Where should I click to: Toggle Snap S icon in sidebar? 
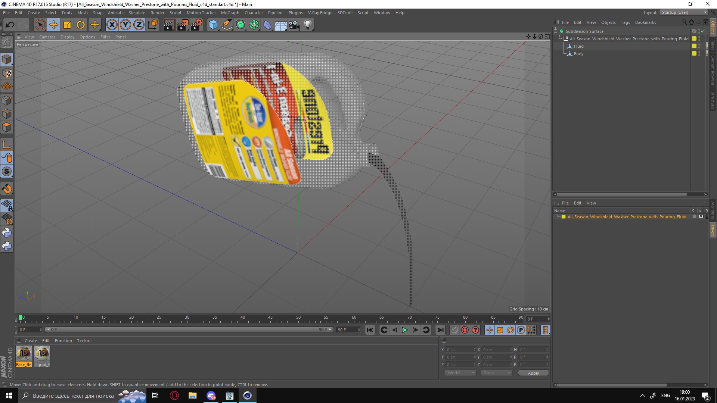[7, 171]
